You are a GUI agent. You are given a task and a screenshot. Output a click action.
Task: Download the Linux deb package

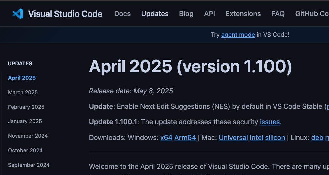point(317,137)
